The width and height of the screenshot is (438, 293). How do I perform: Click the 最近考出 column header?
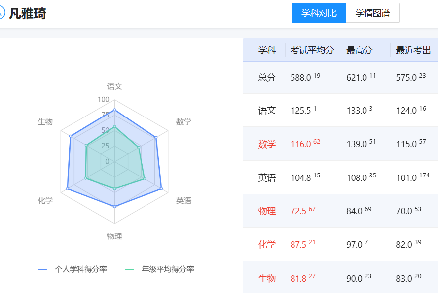pyautogui.click(x=413, y=50)
